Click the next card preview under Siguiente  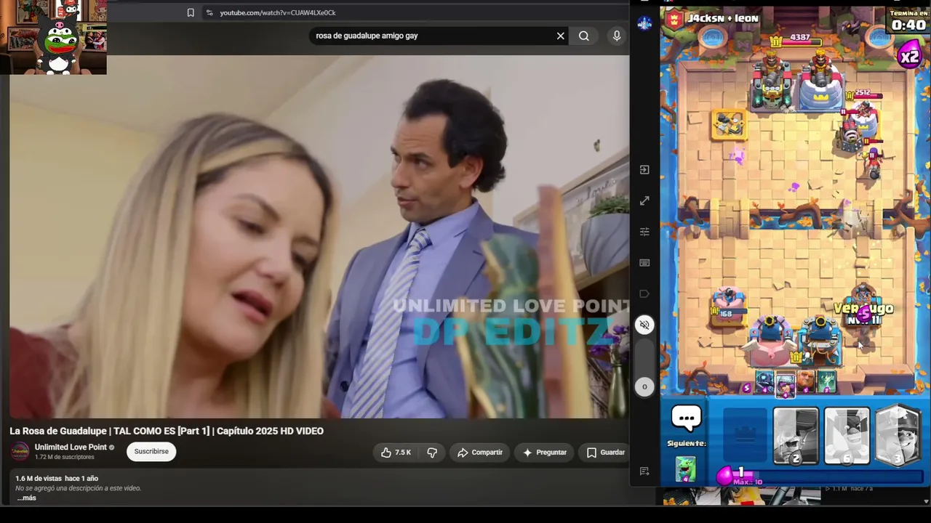pyautogui.click(x=685, y=469)
